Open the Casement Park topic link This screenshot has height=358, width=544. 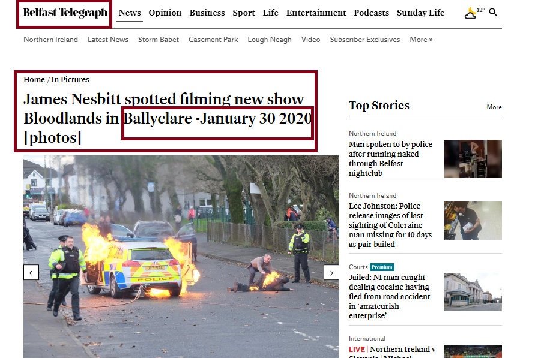click(x=213, y=40)
